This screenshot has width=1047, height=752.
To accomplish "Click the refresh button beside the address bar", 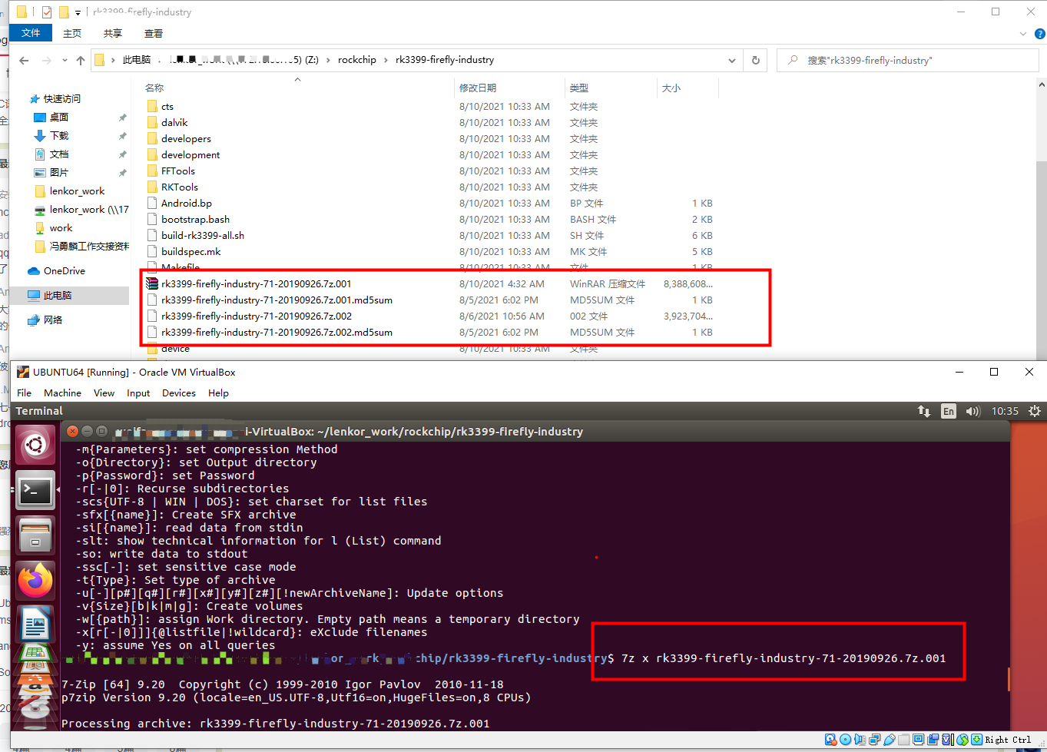I will click(755, 60).
